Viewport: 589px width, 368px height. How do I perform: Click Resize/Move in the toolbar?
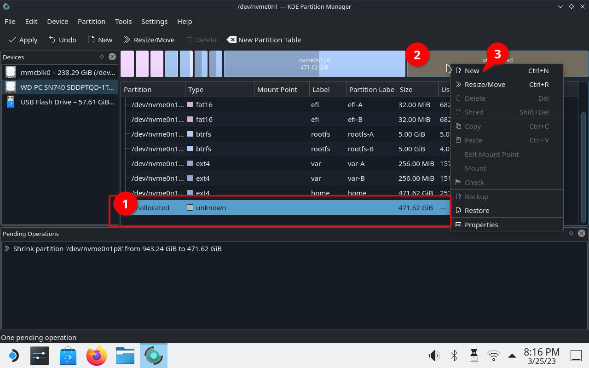[149, 40]
